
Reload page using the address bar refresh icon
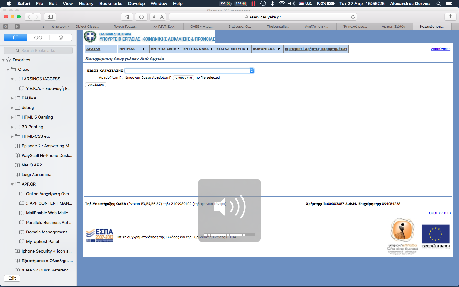[x=353, y=17]
